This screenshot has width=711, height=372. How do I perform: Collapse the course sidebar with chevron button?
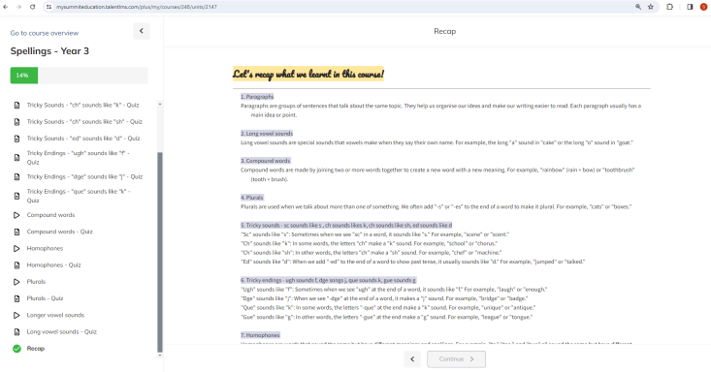(142, 31)
